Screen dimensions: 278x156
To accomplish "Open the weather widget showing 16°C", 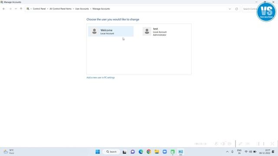I will click(9, 152).
